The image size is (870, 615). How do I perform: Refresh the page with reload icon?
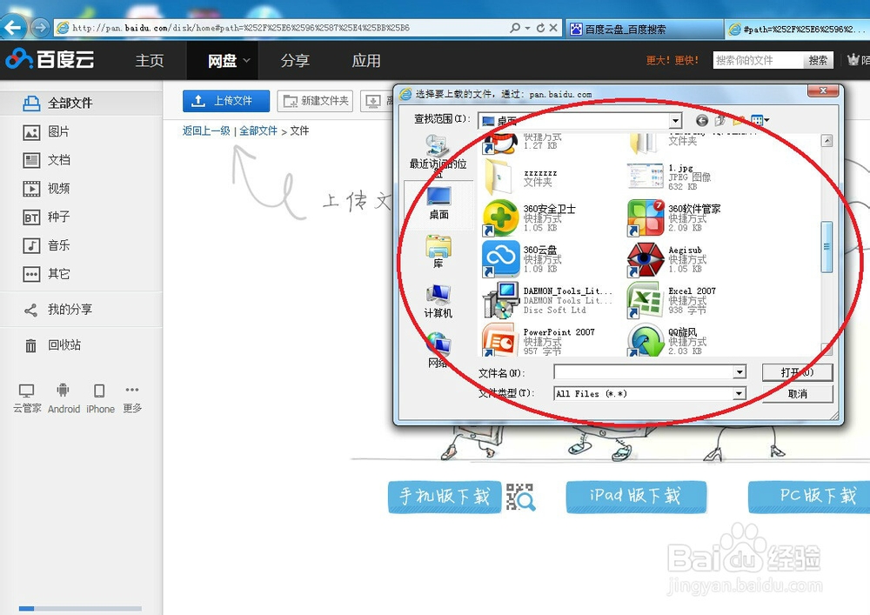(x=540, y=28)
